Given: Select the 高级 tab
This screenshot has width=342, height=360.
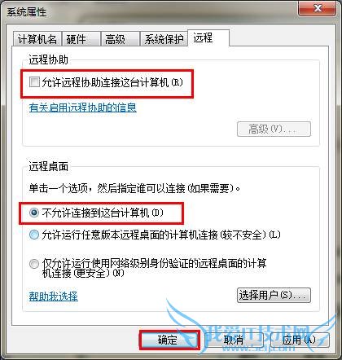Looking at the screenshot, I should point(120,39).
